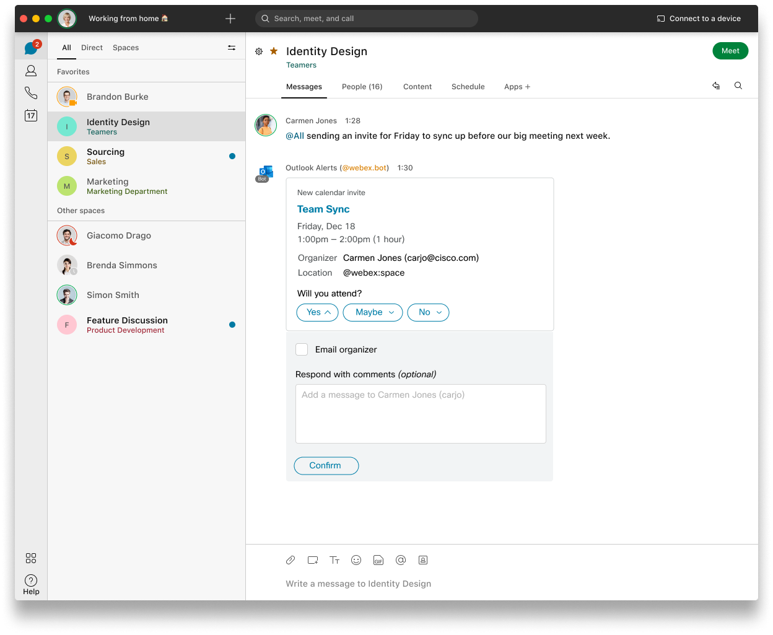Image resolution: width=773 pixels, height=635 pixels.
Task: Click the personal room invite icon
Action: point(423,560)
